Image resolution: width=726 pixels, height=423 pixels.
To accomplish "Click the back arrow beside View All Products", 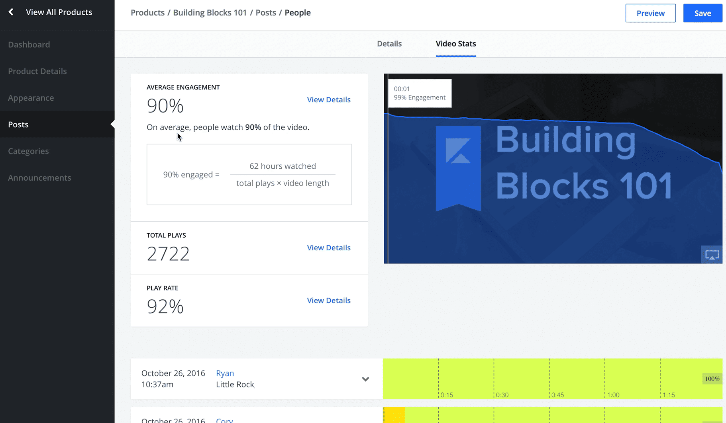I will (x=11, y=12).
